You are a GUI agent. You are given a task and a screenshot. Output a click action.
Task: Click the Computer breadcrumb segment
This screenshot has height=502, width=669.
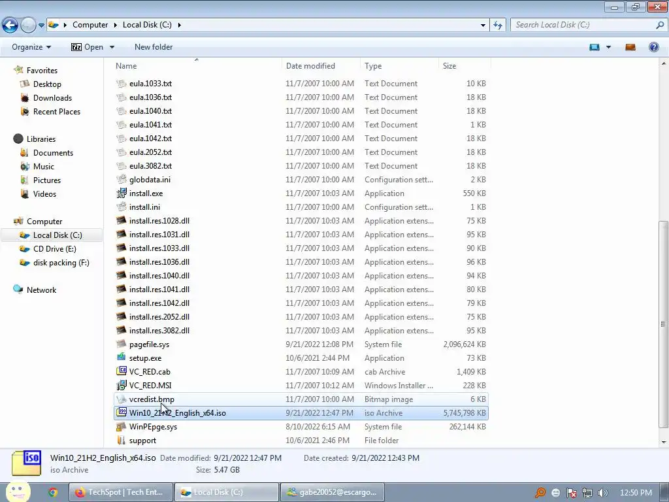click(90, 25)
